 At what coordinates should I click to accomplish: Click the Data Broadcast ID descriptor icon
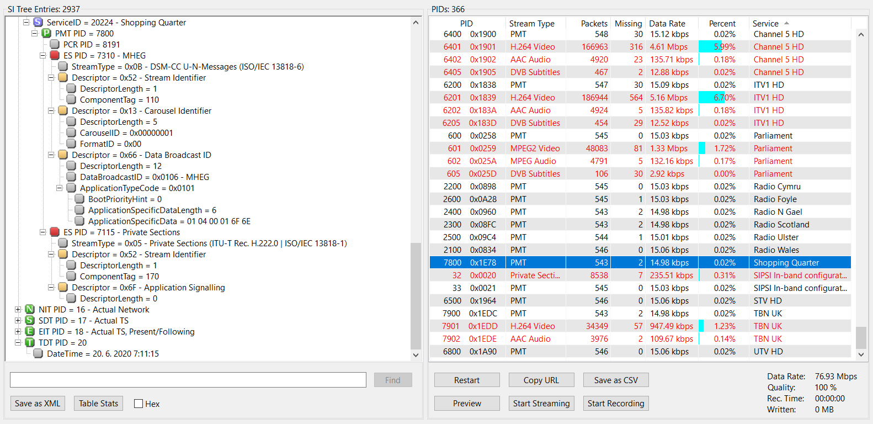click(x=63, y=155)
